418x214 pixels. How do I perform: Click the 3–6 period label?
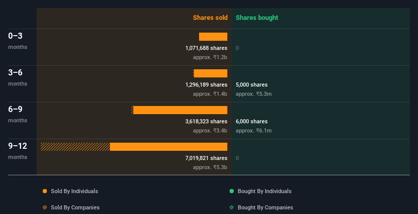tap(15, 72)
